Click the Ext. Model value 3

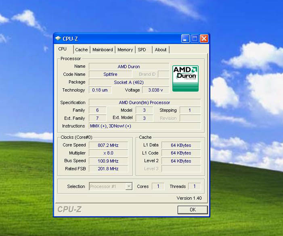point(144,118)
